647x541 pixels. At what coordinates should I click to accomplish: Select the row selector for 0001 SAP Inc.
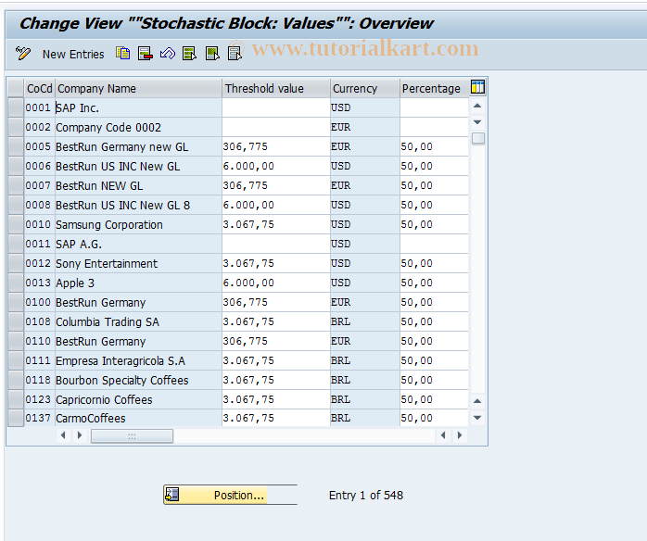click(16, 108)
